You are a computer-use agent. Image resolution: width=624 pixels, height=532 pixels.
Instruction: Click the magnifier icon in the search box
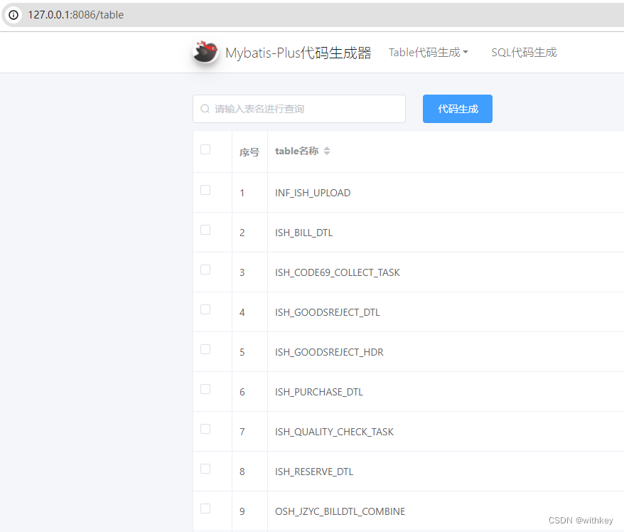(x=204, y=108)
